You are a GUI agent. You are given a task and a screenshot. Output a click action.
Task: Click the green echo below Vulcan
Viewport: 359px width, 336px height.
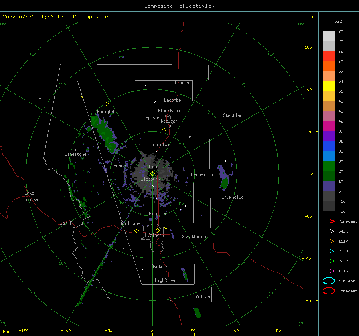tap(197, 313)
